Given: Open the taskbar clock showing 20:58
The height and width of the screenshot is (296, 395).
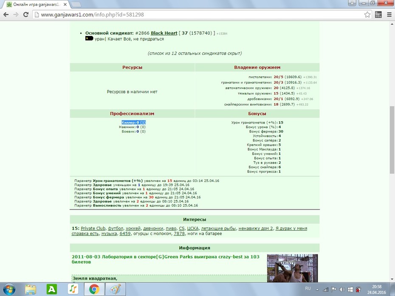Looking at the screenshot, I should (377, 290).
